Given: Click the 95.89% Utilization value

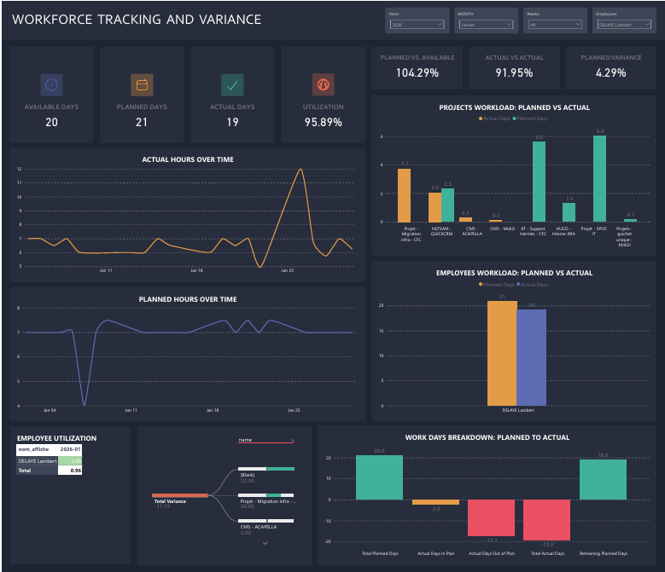Looking at the screenshot, I should tap(324, 123).
